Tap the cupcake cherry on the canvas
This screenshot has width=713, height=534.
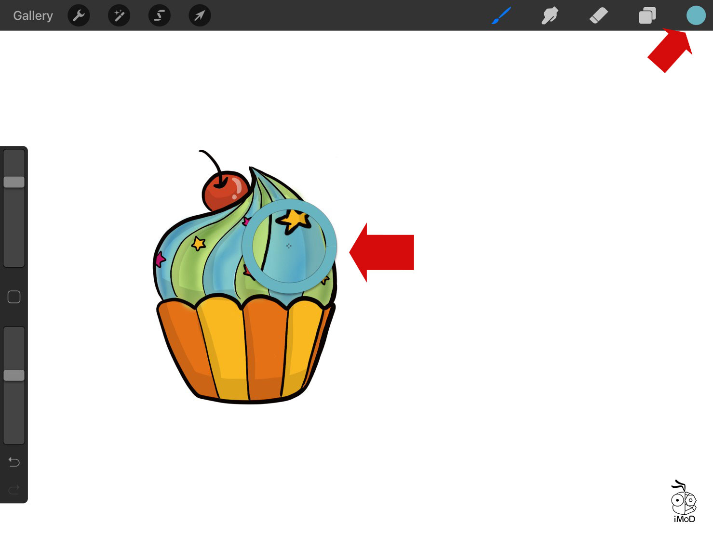[225, 190]
